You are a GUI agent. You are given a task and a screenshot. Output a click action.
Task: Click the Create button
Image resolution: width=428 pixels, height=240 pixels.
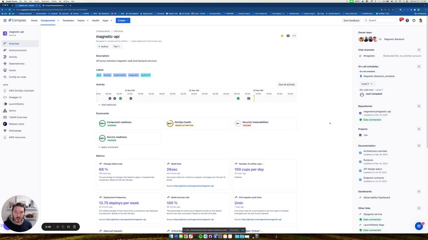tap(123, 20)
